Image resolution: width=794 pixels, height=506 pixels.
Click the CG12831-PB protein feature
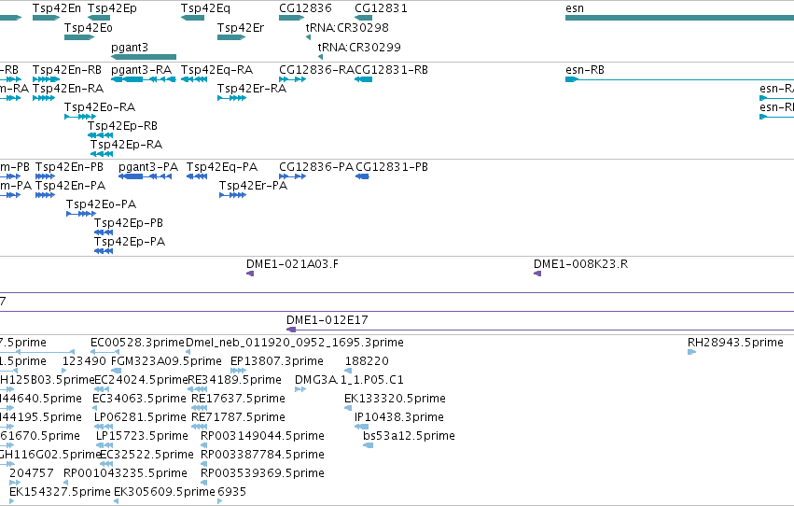pyautogui.click(x=362, y=176)
